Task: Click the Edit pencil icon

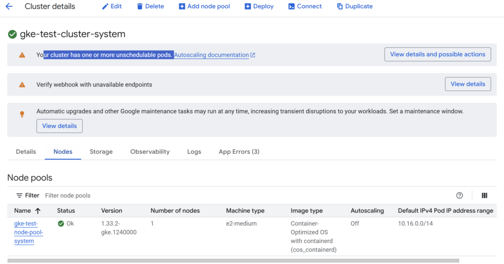Action: coord(105,6)
